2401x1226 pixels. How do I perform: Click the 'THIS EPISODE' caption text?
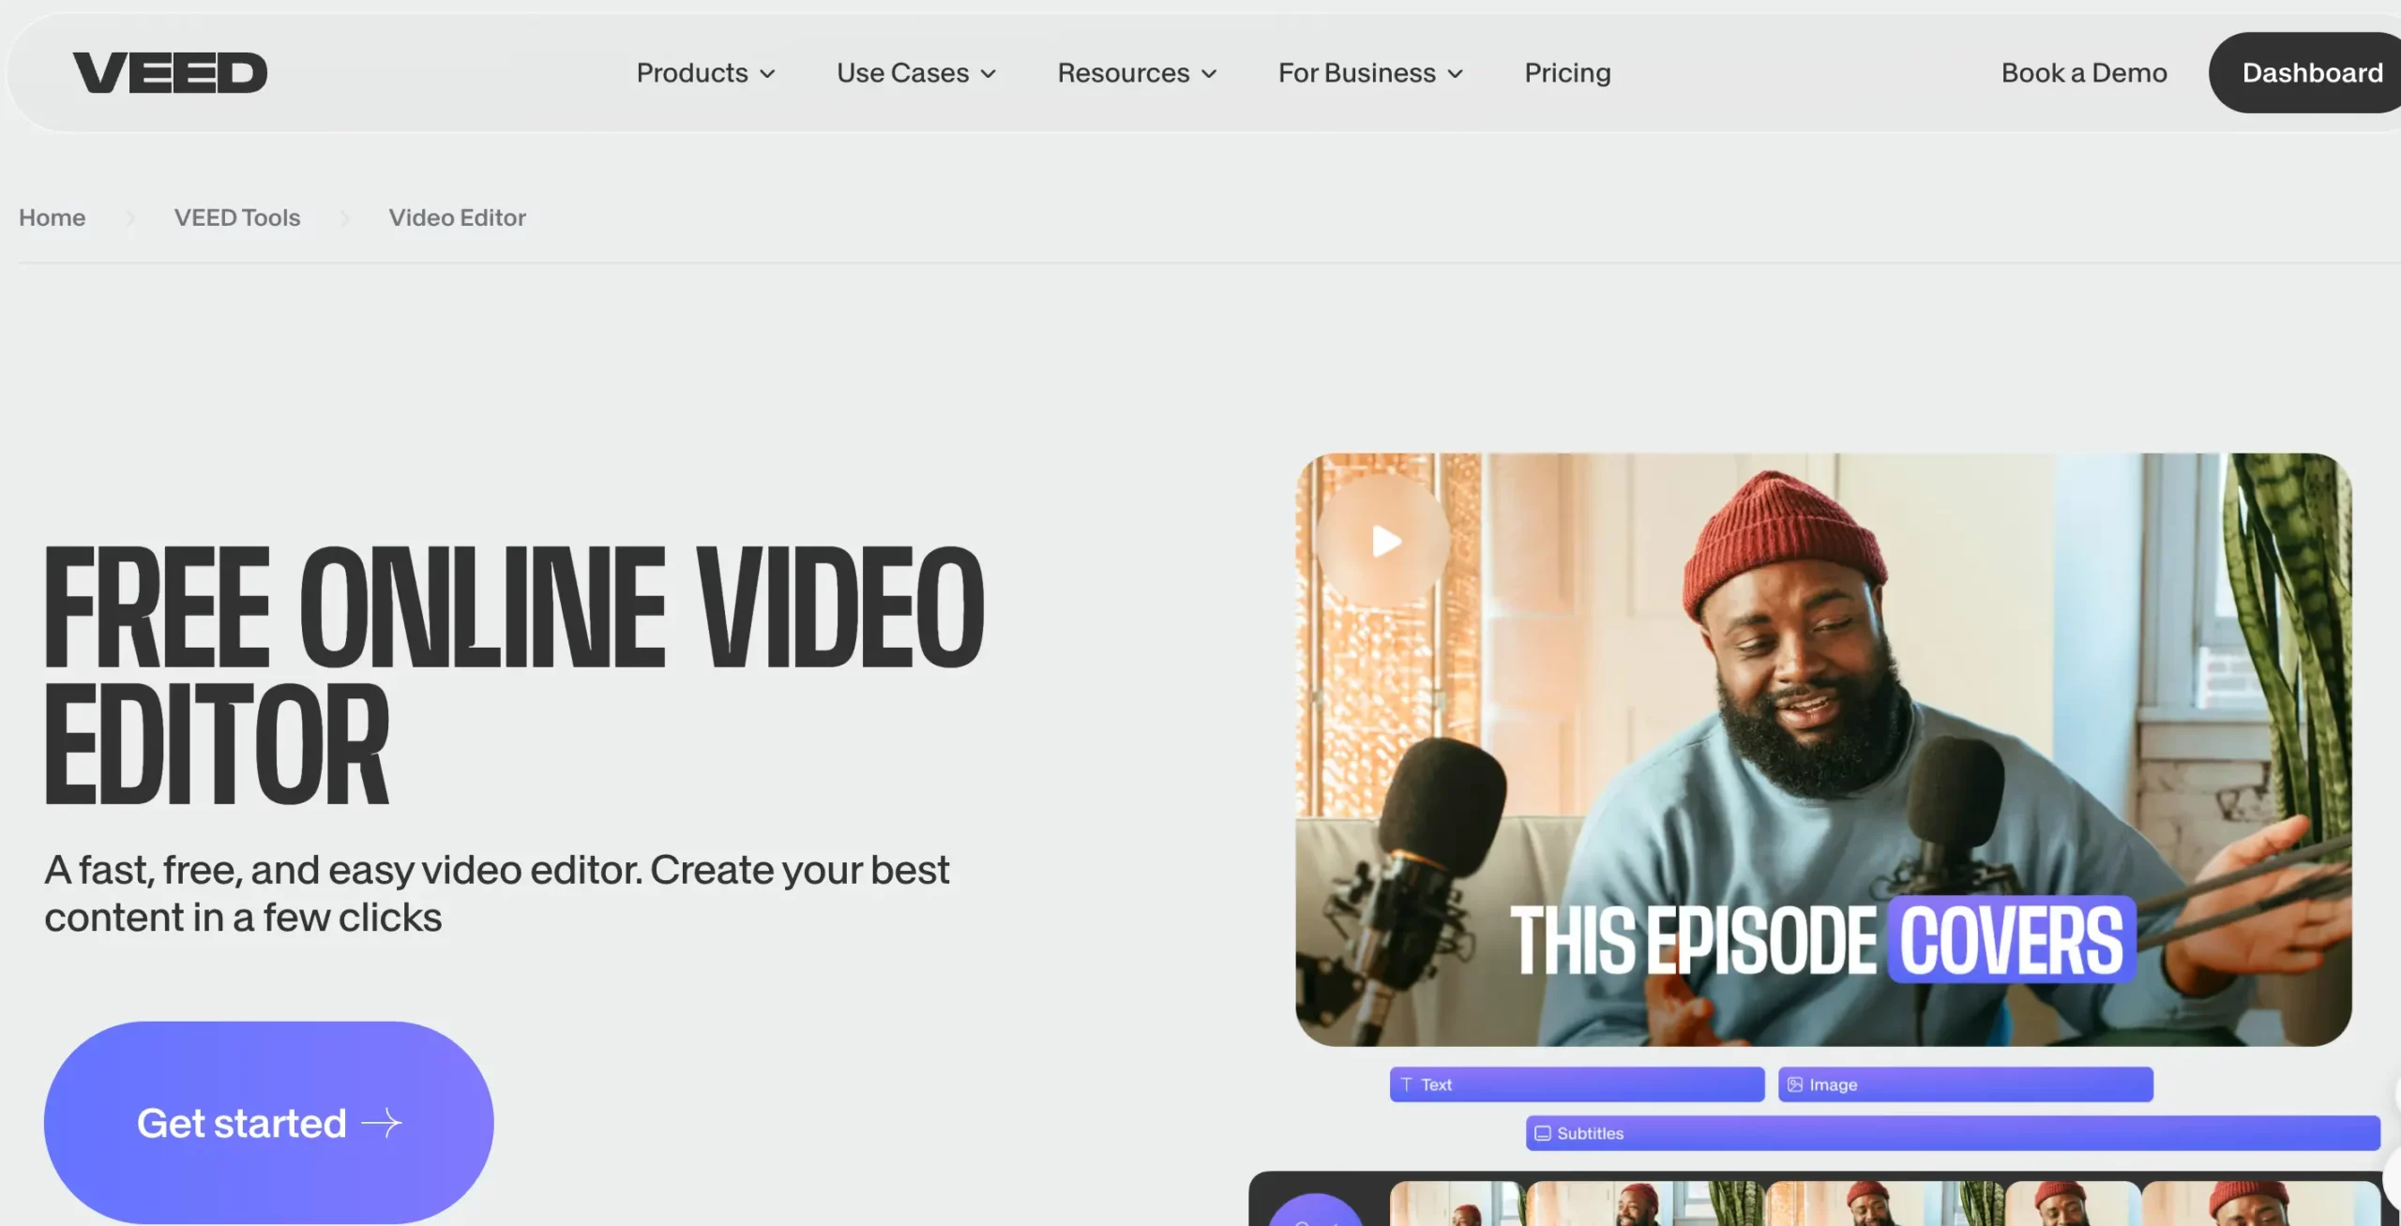point(1694,940)
